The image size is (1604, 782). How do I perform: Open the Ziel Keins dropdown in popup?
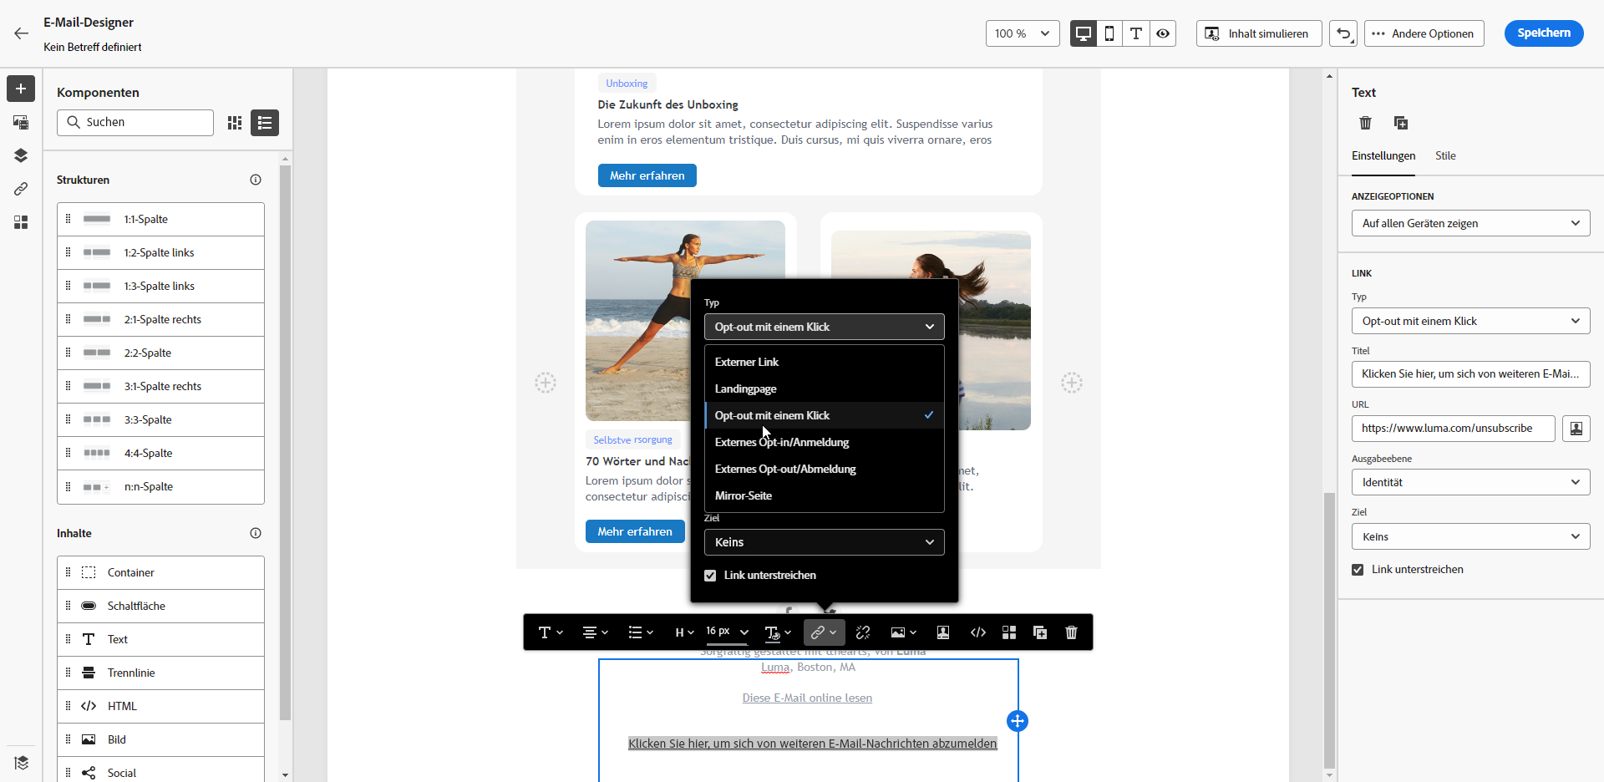825,542
